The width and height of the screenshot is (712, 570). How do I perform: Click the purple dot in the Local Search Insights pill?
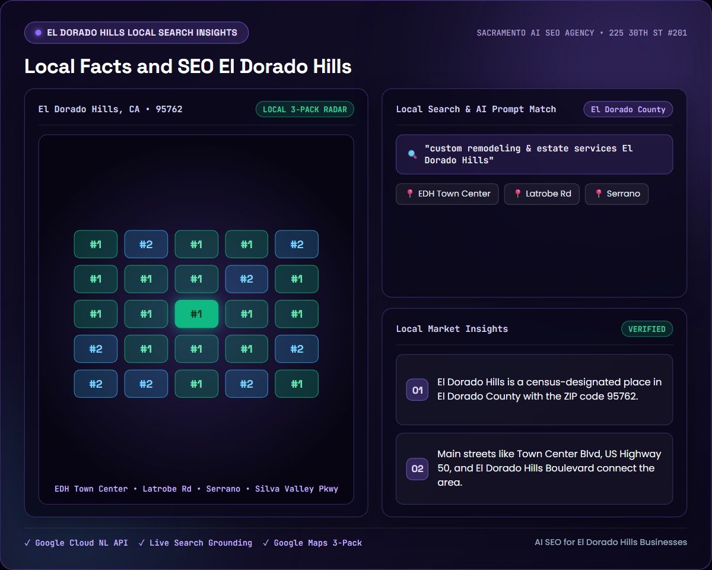click(x=38, y=33)
